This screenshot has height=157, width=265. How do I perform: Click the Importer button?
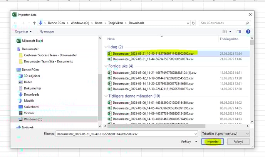[213, 142]
